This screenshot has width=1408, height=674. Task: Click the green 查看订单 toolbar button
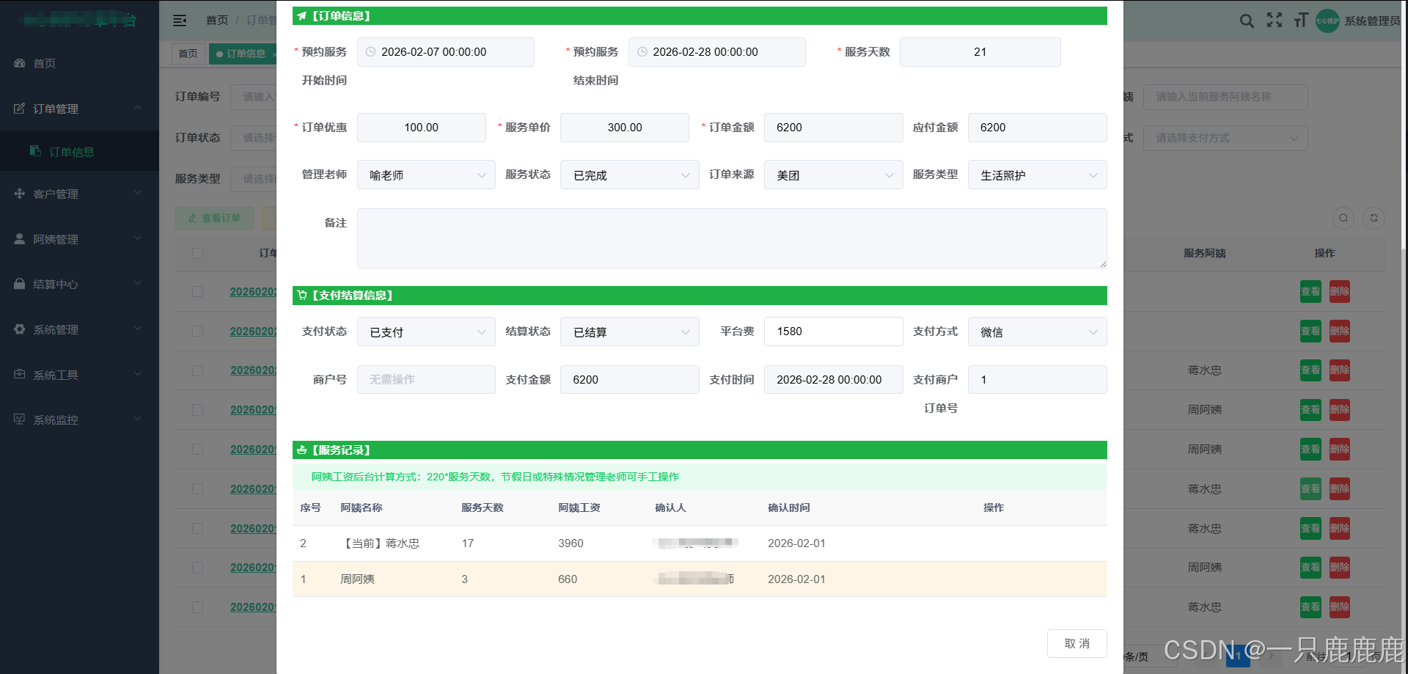pos(214,218)
